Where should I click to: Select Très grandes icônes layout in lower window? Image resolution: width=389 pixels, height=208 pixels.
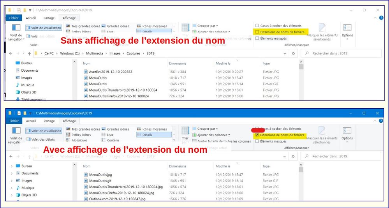[83, 129]
